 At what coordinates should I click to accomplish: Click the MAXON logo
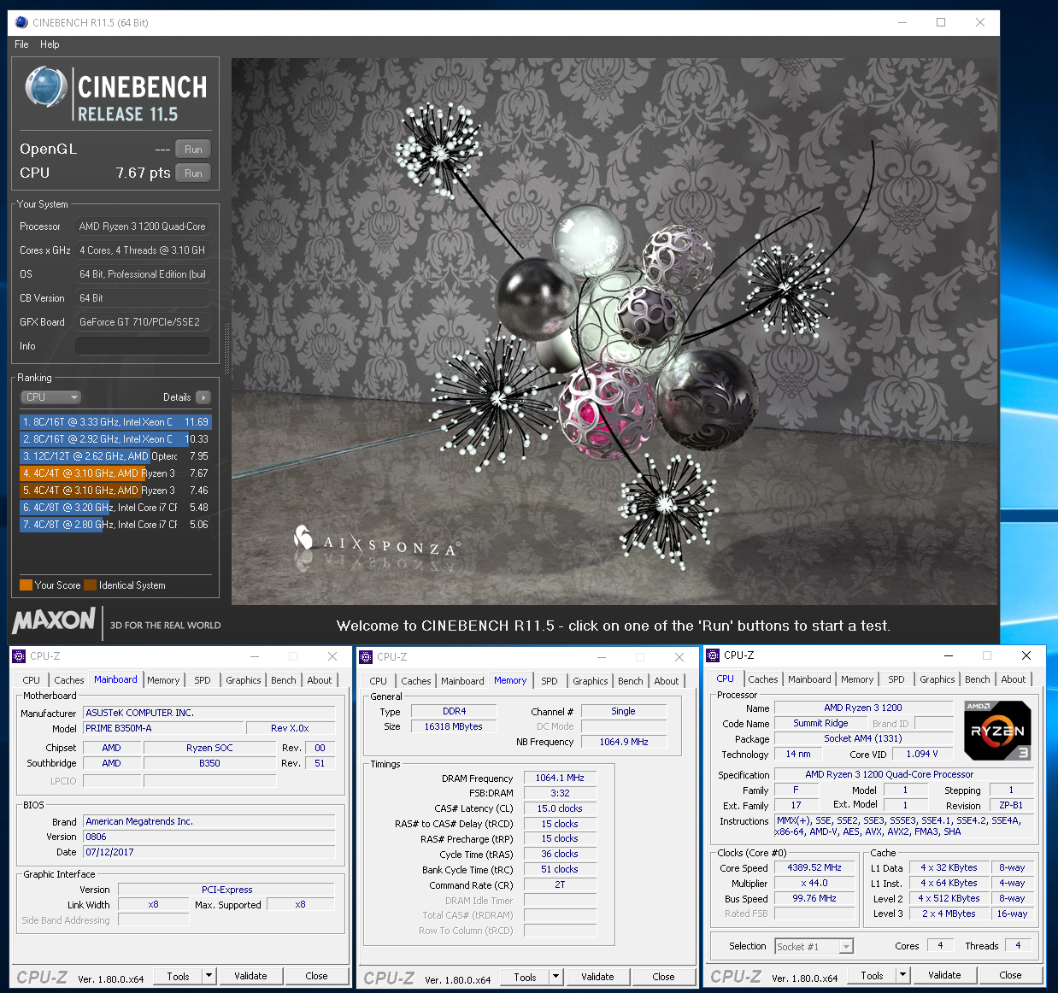(x=54, y=621)
